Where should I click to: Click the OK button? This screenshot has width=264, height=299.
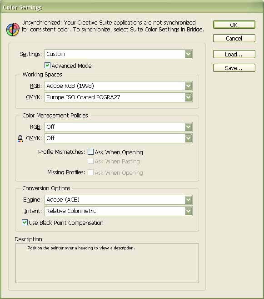coord(234,25)
